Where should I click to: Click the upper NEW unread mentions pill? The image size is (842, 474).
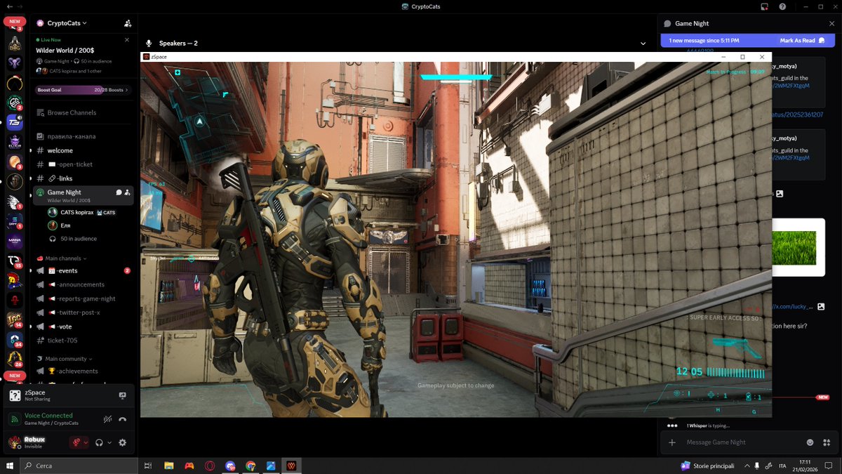(x=15, y=22)
